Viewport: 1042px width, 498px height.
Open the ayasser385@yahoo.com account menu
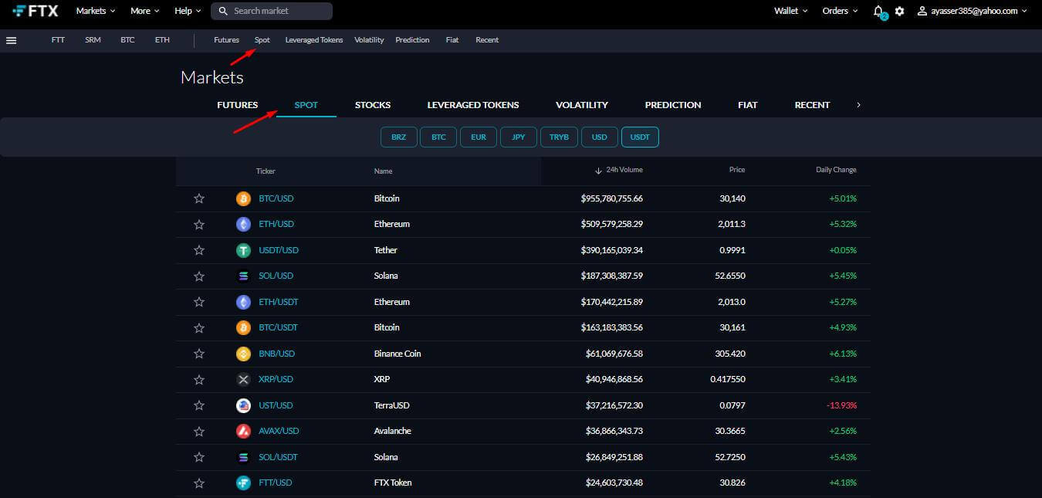pos(973,11)
